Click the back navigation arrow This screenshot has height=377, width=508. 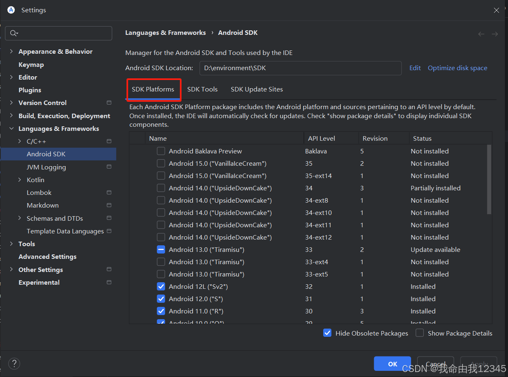coord(481,34)
